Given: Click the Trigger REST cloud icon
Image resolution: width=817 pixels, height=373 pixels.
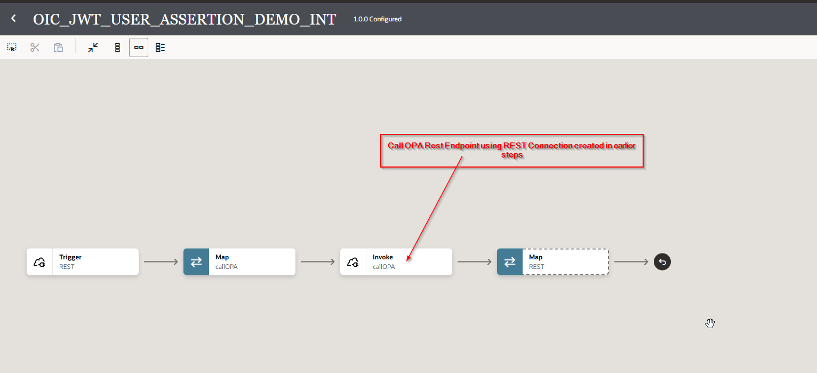Looking at the screenshot, I should pos(39,262).
